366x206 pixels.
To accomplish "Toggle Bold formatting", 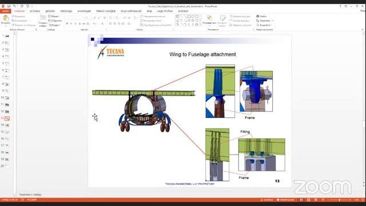I will pos(67,23).
